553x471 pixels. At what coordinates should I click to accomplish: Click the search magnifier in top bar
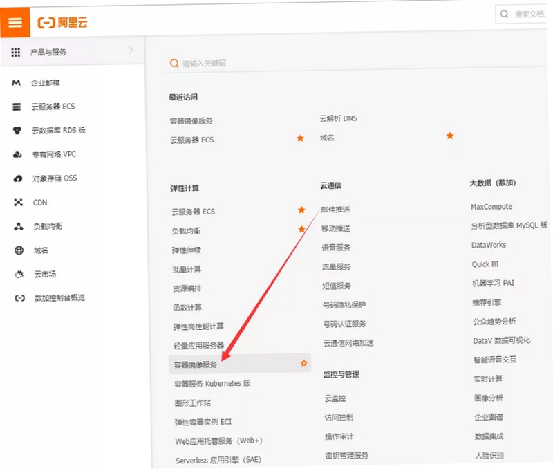click(505, 14)
